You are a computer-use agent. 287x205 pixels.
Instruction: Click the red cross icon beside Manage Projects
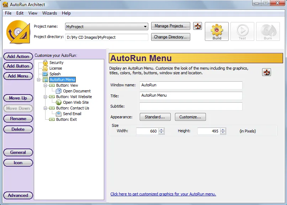[x=197, y=26]
